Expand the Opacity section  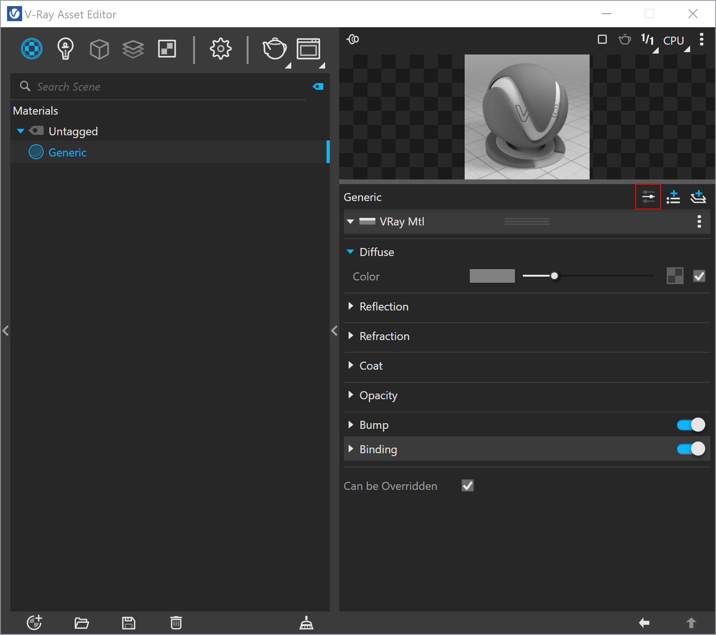coord(350,395)
